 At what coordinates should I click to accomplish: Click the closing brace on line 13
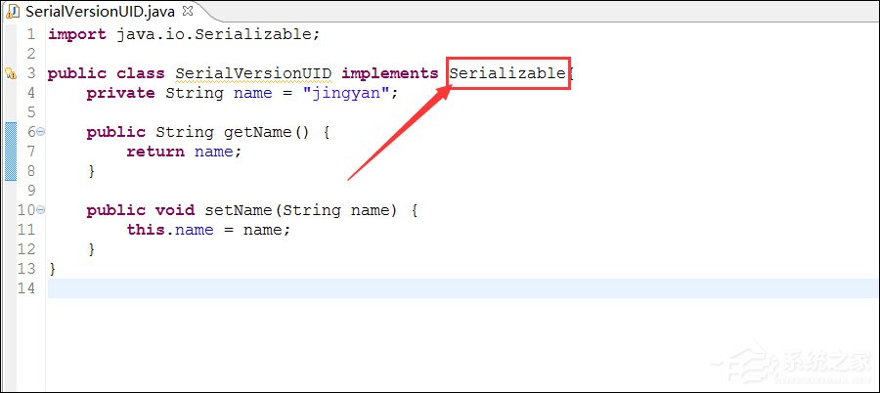tap(52, 269)
